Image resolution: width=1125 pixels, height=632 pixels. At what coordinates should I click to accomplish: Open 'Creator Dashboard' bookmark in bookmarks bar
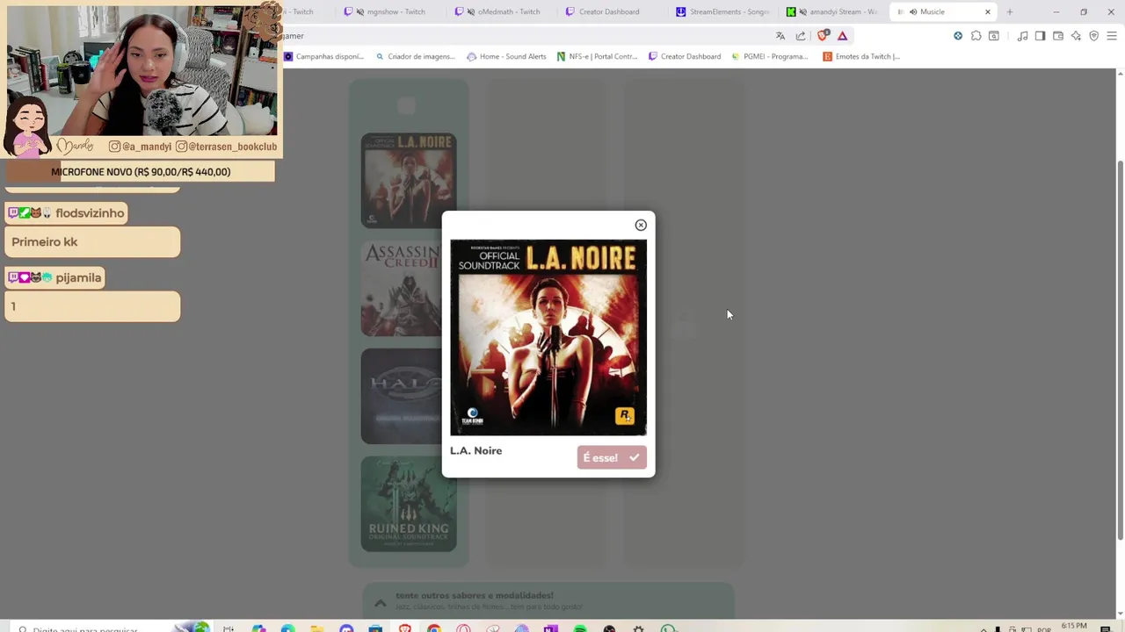pos(685,56)
